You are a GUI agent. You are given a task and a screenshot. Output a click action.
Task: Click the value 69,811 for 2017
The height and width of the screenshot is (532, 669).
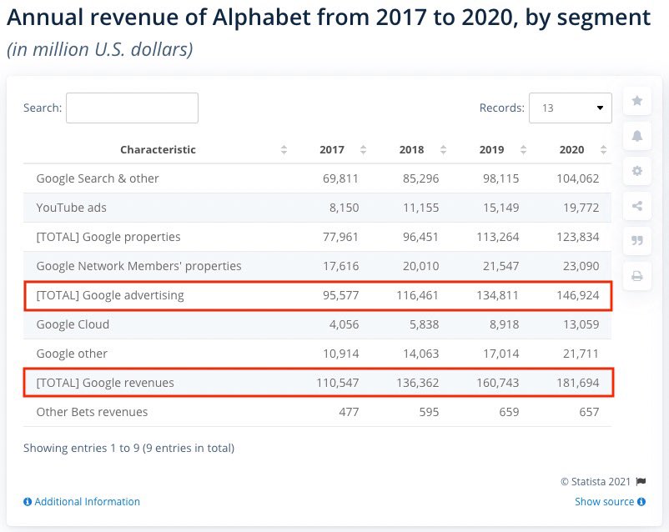pos(340,178)
